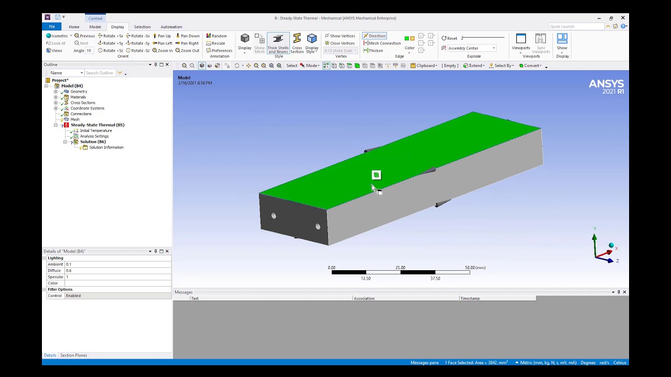
Task: Rotate +Sz in the Orient group
Action: click(x=111, y=51)
